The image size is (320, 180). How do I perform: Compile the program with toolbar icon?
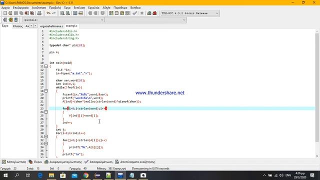pos(111,13)
